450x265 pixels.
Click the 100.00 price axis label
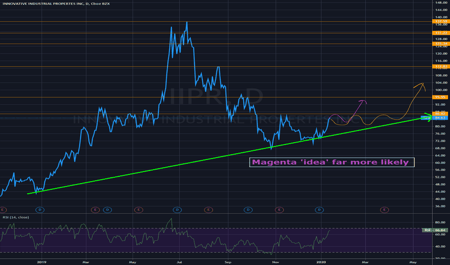(441, 90)
